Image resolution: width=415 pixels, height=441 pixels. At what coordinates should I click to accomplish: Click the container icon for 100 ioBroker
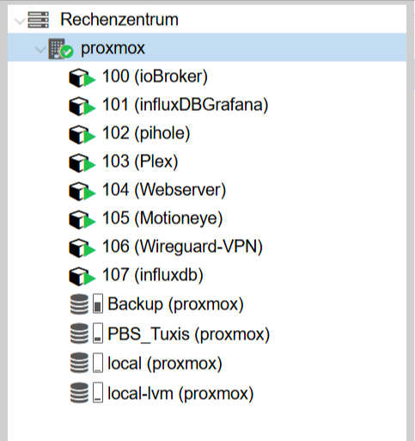(x=82, y=77)
